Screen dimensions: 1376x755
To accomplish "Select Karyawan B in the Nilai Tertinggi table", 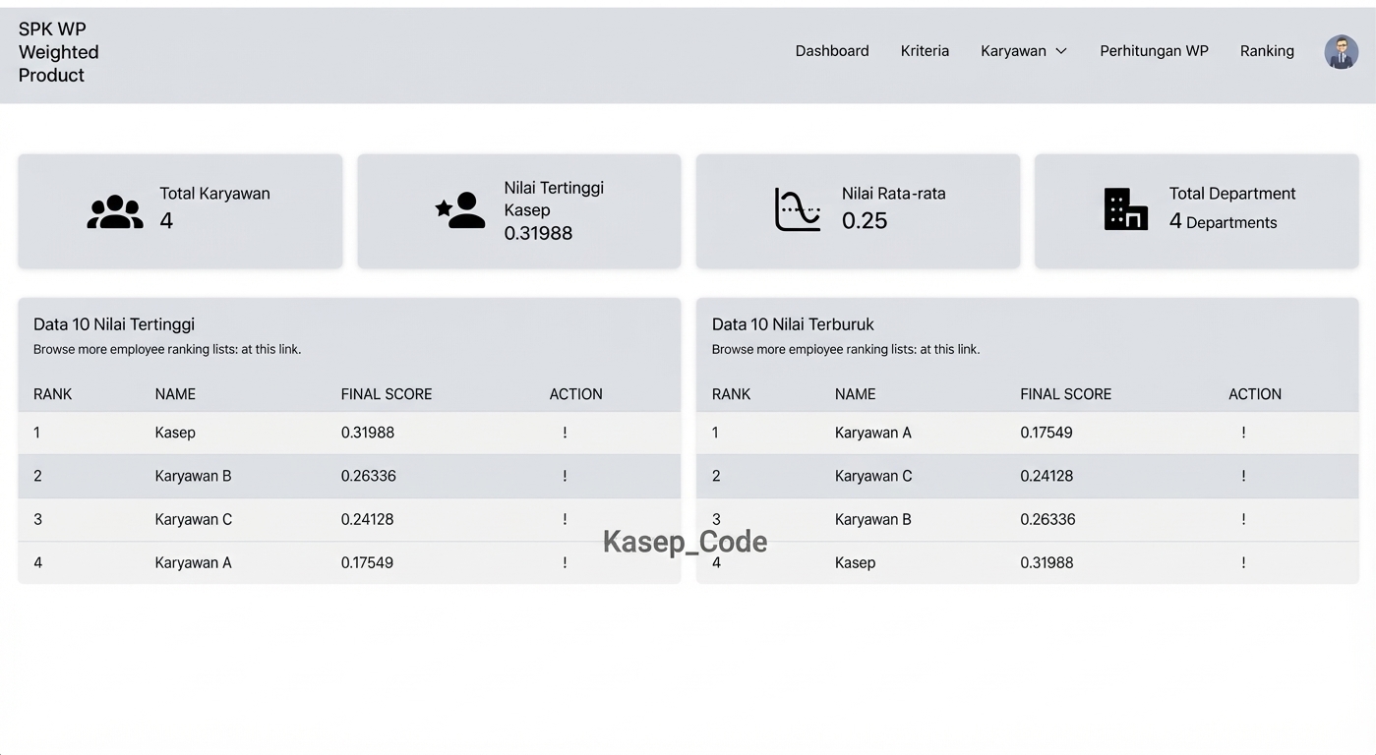I will [x=193, y=476].
